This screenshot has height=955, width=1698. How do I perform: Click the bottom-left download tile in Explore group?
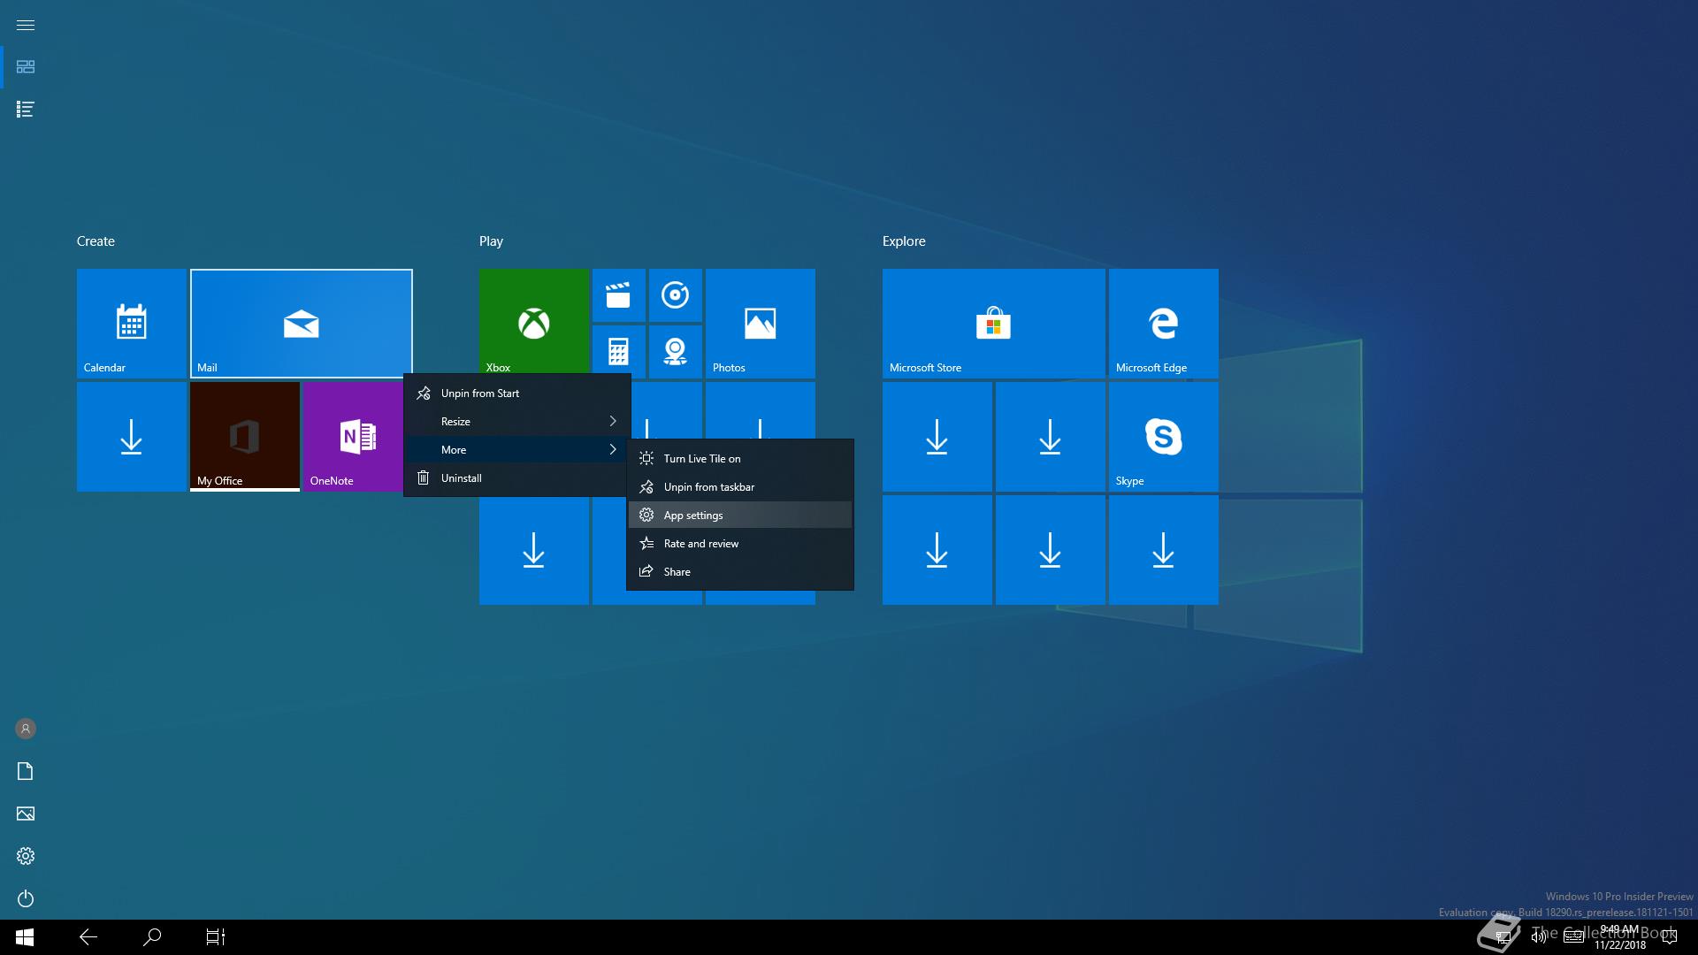(x=937, y=550)
